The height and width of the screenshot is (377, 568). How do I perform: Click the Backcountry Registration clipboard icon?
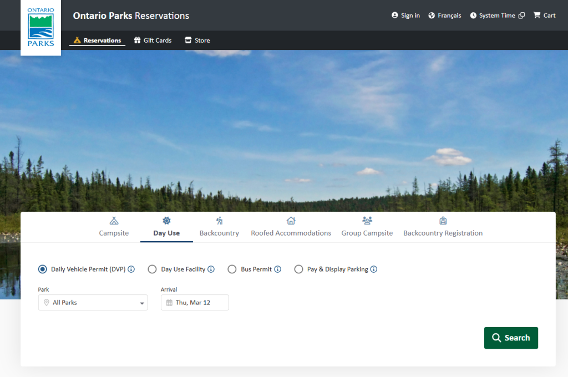(x=443, y=220)
